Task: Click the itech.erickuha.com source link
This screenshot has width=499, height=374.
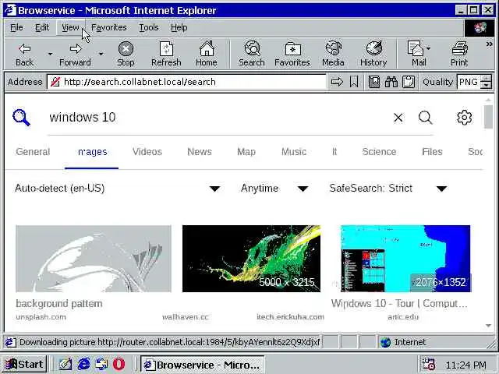Action: pyautogui.click(x=291, y=317)
